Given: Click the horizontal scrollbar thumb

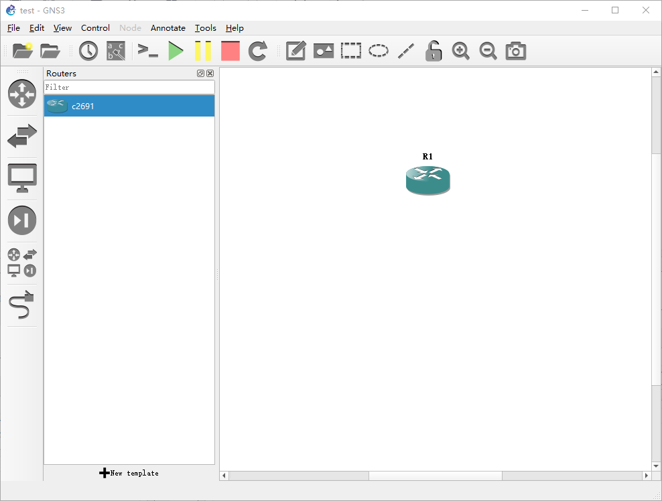Looking at the screenshot, I should click(436, 476).
